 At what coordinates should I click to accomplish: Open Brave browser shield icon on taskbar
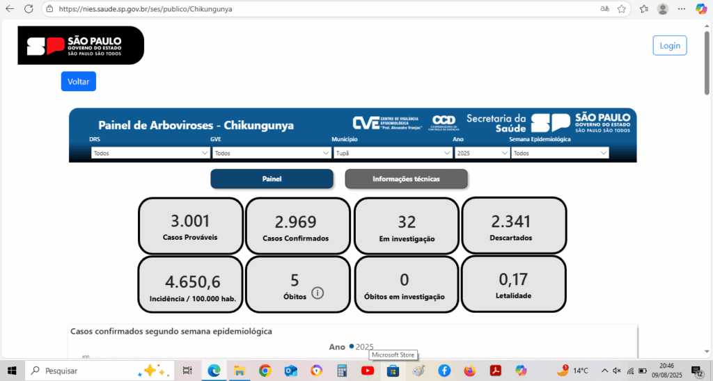coord(317,371)
